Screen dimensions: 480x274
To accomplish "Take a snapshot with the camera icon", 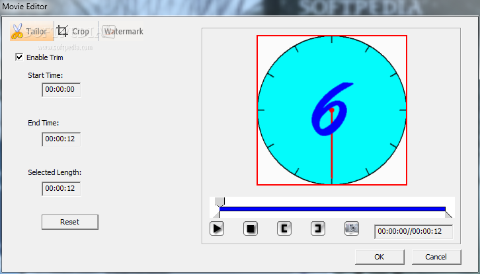I will 352,228.
